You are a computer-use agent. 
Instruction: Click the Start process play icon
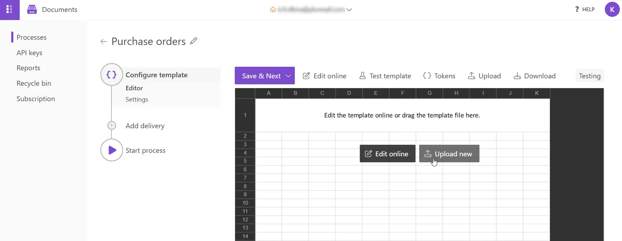click(x=111, y=150)
